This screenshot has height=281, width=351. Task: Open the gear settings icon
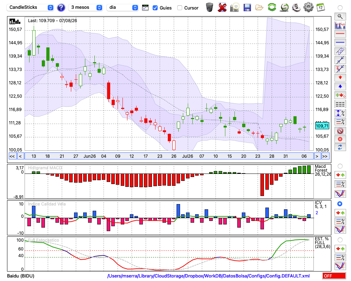(x=308, y=7)
